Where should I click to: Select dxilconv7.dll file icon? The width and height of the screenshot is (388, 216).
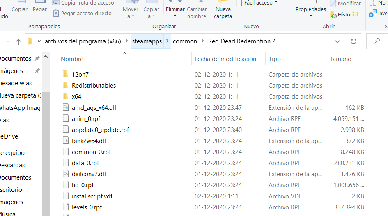66,173
